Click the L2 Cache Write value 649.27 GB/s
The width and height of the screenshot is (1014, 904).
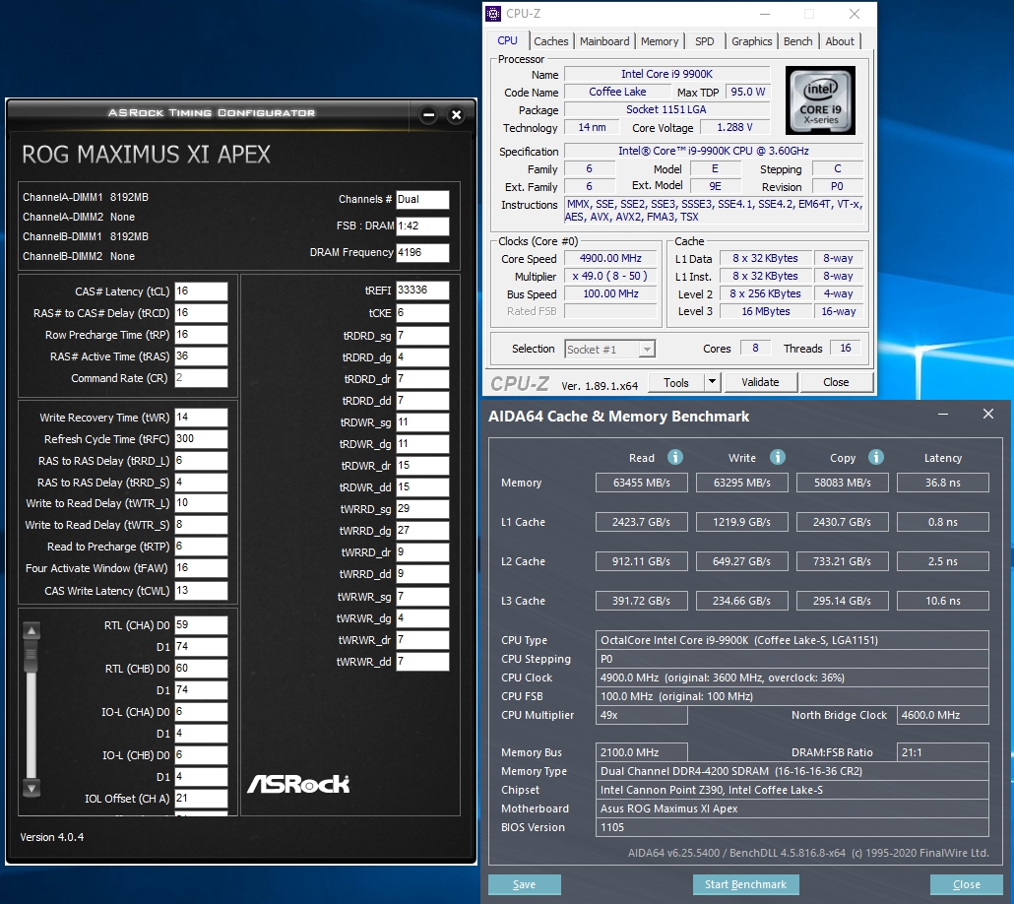tap(741, 561)
